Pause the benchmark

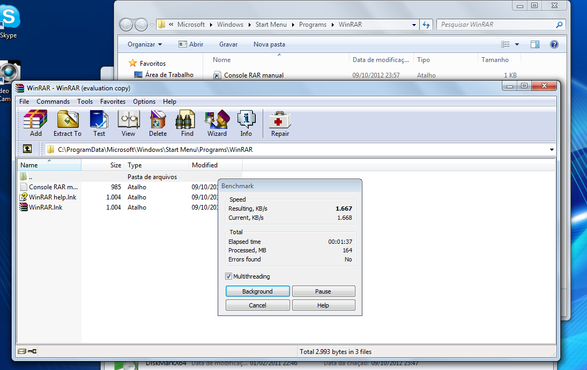point(323,291)
